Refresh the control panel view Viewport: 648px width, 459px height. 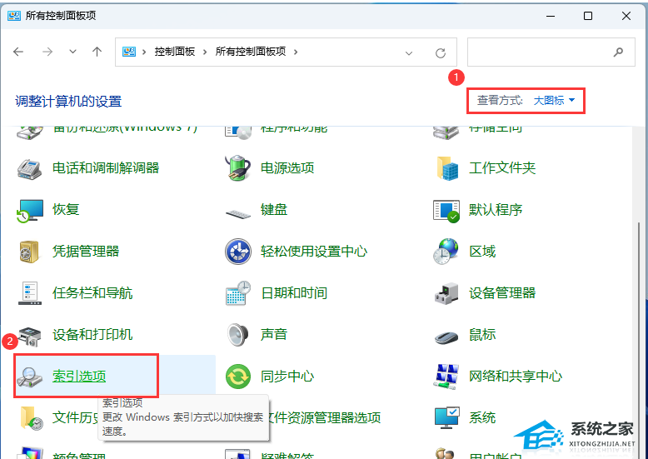(x=441, y=52)
